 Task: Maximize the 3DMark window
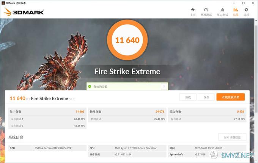pyautogui.click(x=244, y=3)
